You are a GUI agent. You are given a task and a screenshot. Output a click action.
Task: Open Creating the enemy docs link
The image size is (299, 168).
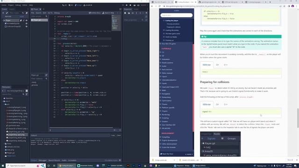click(x=172, y=30)
